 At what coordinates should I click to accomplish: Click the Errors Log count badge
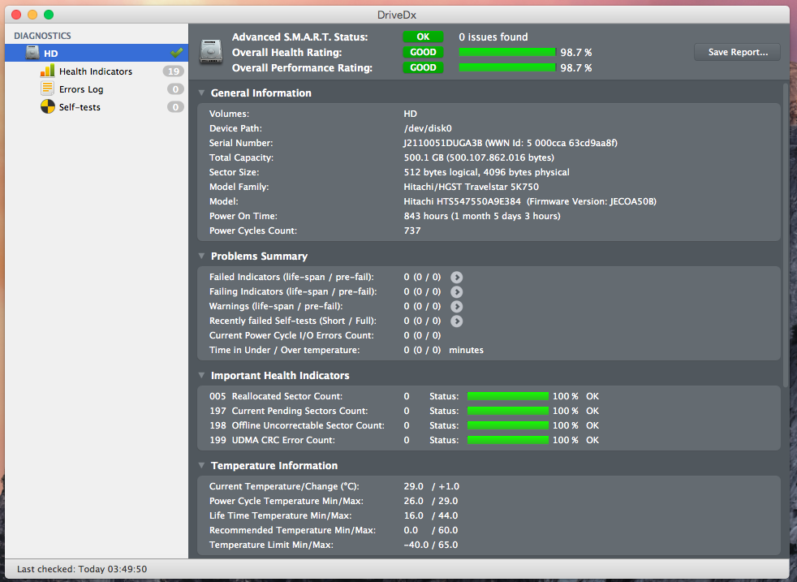point(175,89)
